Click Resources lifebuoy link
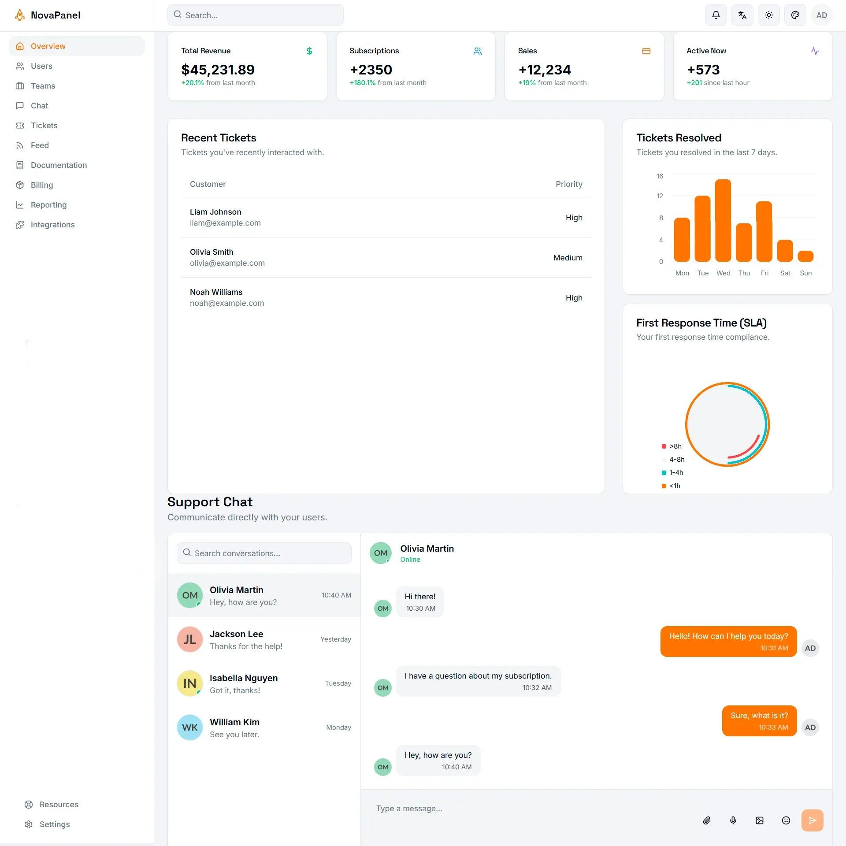 click(59, 805)
